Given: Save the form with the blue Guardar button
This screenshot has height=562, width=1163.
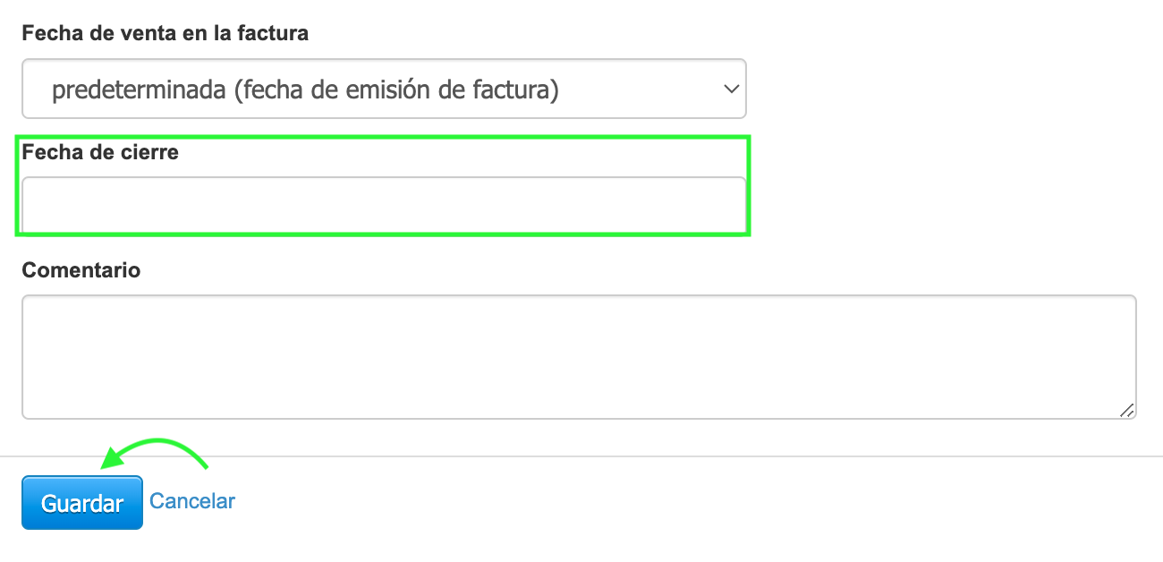Looking at the screenshot, I should click(x=82, y=503).
